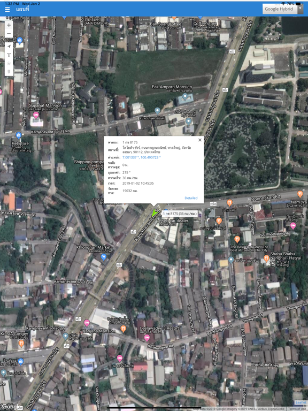Select the Basil Restaurant orange pin

coord(237,239)
